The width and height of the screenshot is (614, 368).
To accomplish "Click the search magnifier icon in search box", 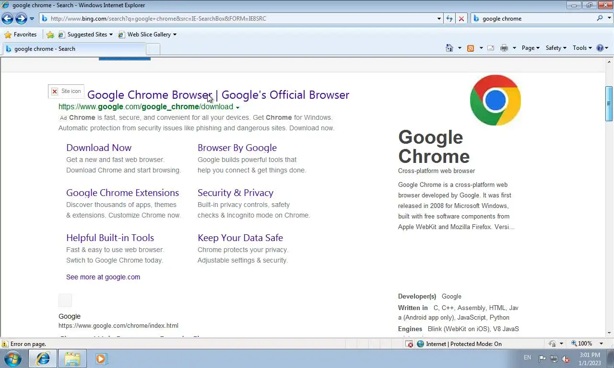I will (x=600, y=18).
